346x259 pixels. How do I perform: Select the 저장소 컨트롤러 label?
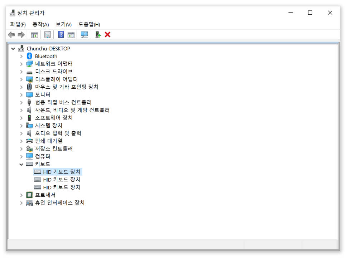[54, 148]
